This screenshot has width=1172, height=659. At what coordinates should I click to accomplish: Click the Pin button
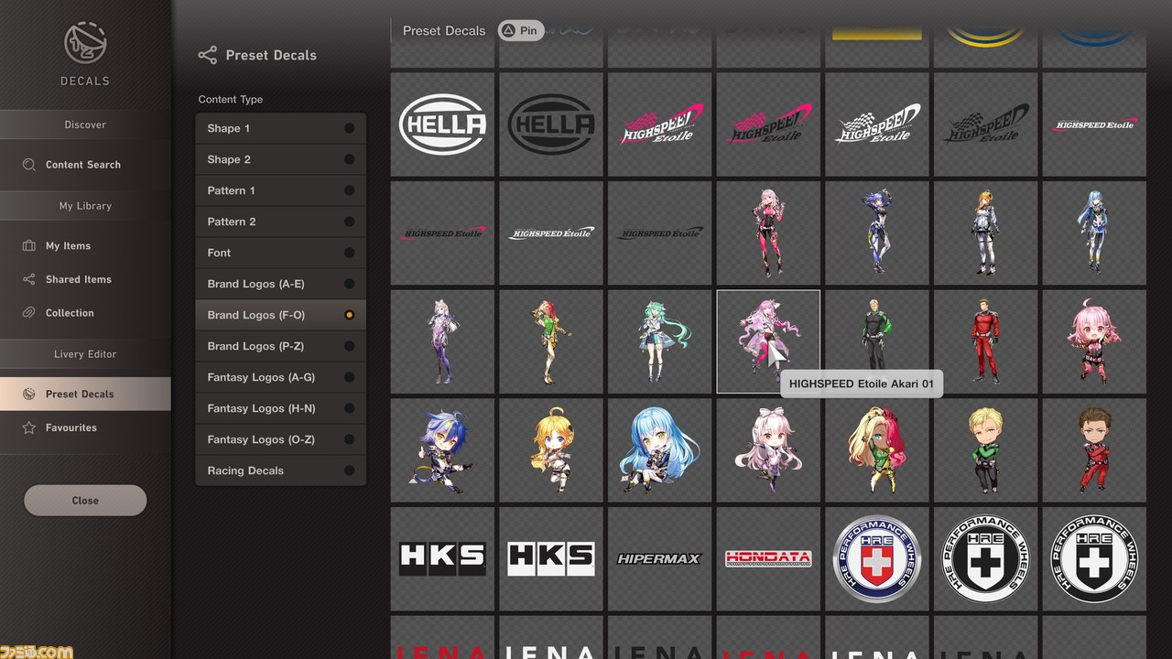pos(520,30)
